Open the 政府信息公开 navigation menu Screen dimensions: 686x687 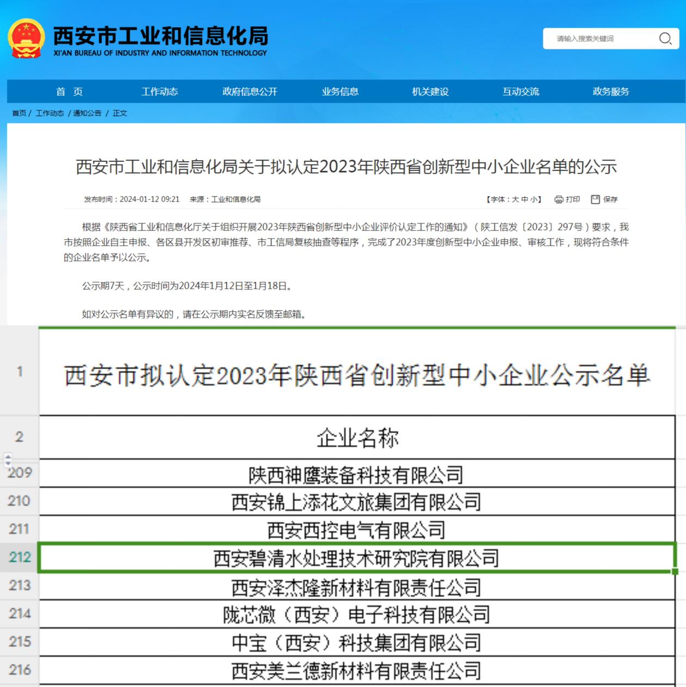[x=250, y=92]
